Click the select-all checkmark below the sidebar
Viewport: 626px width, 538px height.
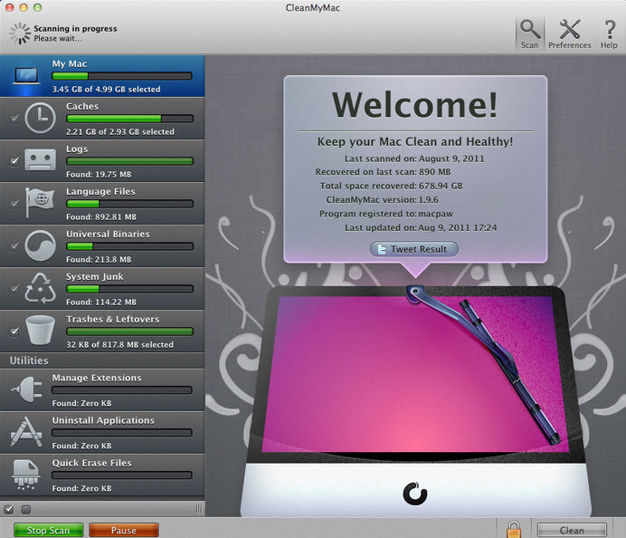point(9,509)
